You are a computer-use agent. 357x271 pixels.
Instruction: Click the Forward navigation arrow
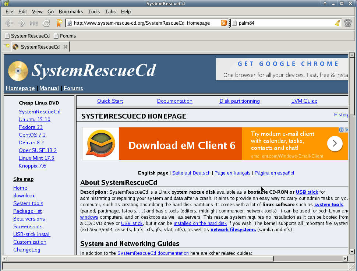21,23
